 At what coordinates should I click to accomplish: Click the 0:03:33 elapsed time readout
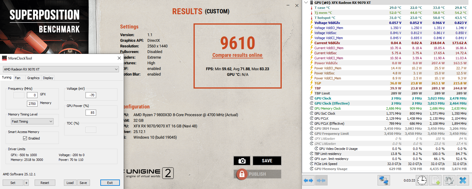point(409,180)
